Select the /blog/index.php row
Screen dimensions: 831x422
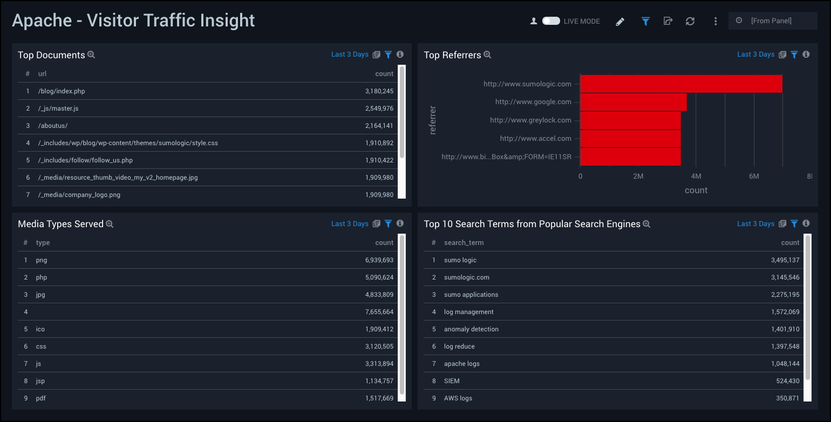click(x=205, y=91)
